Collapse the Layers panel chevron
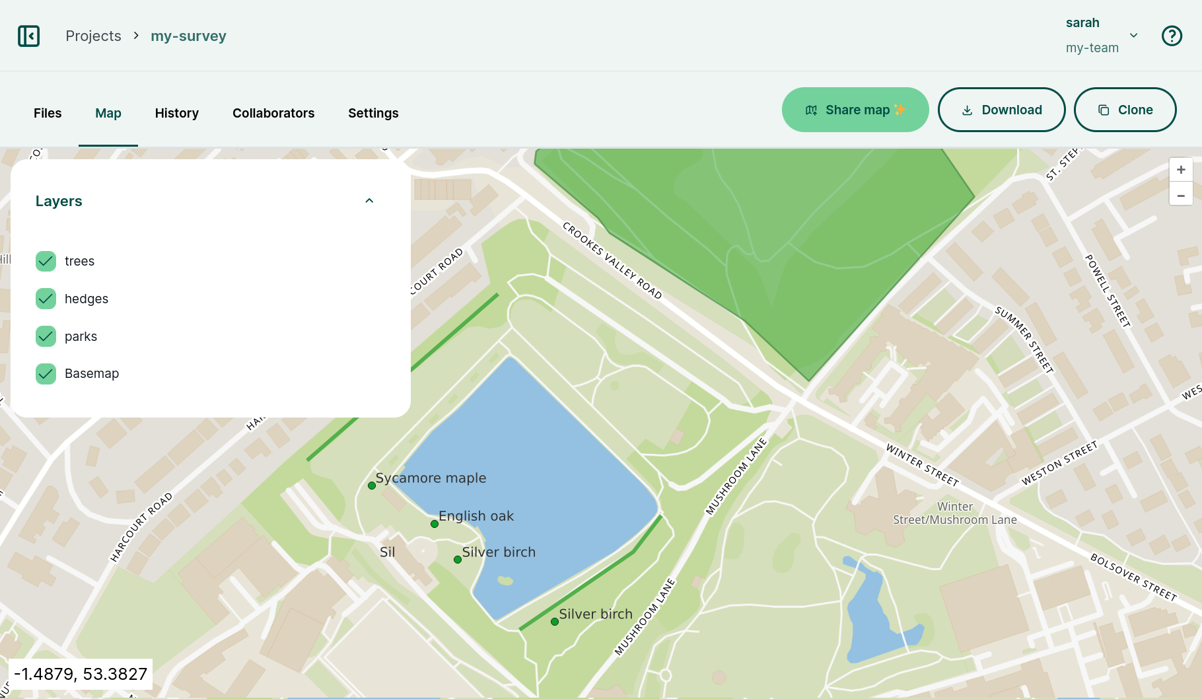Image resolution: width=1202 pixels, height=699 pixels. 369,200
